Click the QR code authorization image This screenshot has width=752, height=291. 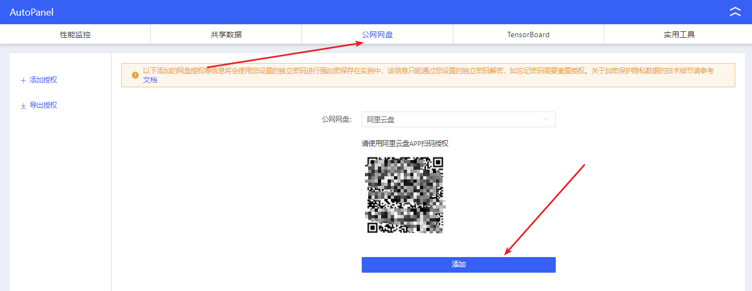pos(404,195)
